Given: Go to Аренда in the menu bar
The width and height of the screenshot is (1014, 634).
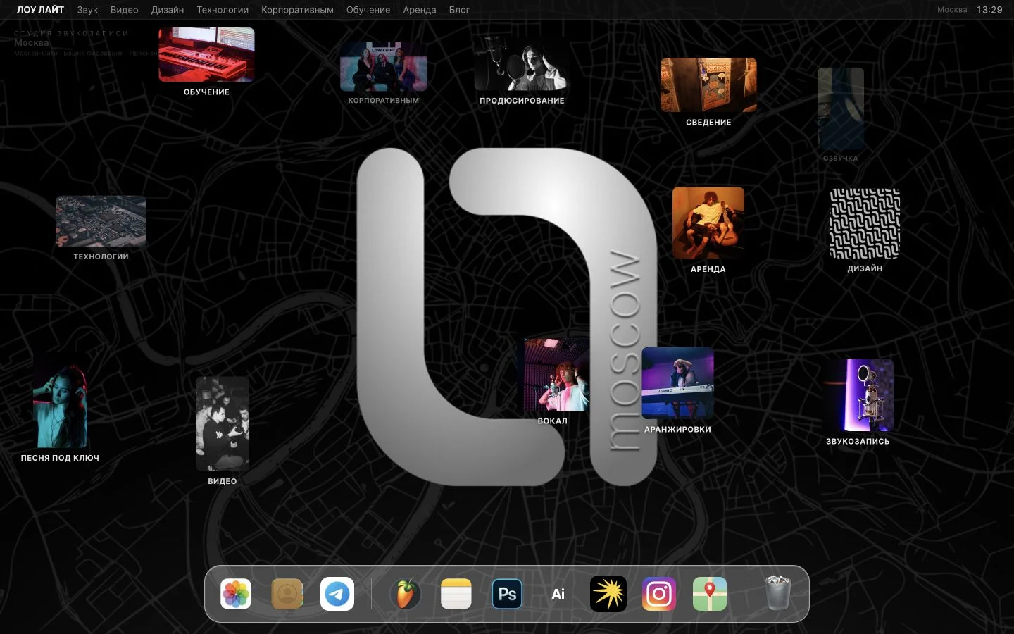Looking at the screenshot, I should [x=420, y=10].
